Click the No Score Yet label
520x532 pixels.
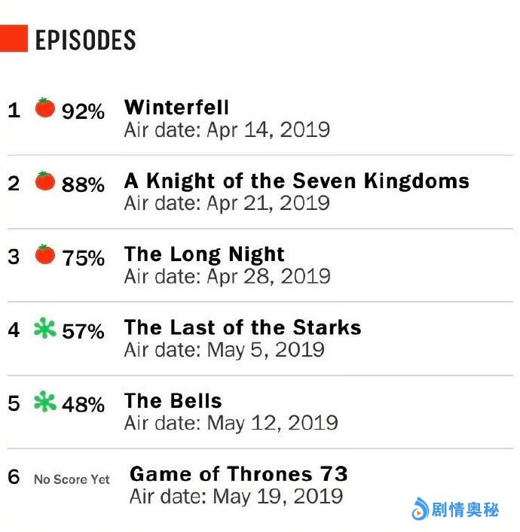point(72,479)
